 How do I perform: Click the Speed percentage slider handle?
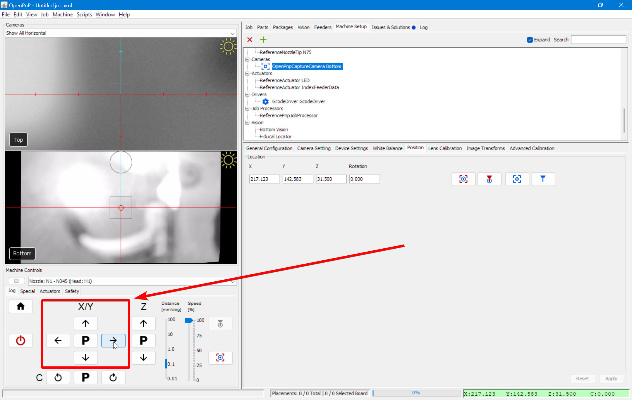tap(189, 321)
